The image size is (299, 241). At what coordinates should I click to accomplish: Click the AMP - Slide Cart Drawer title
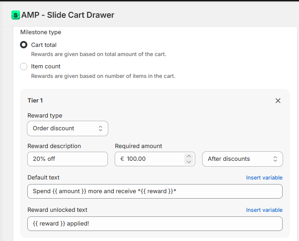pyautogui.click(x=68, y=15)
